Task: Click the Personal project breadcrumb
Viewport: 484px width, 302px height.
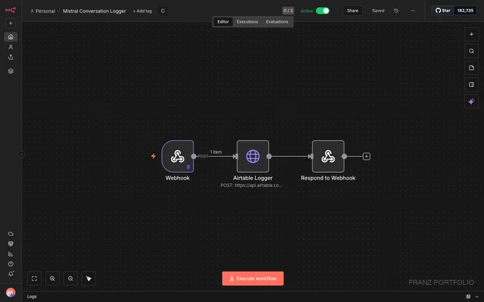Action: click(x=43, y=11)
